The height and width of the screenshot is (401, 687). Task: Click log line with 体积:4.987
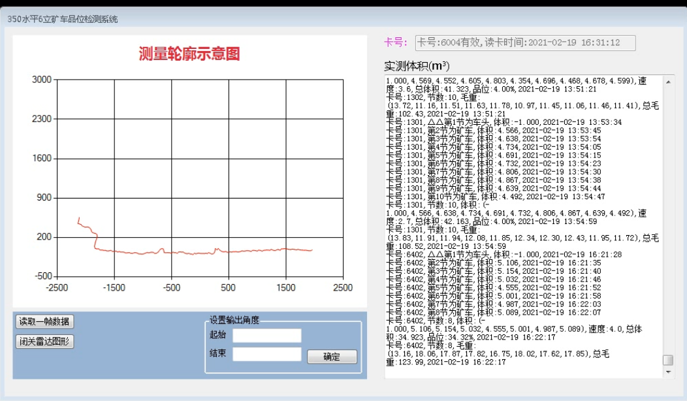click(x=493, y=304)
